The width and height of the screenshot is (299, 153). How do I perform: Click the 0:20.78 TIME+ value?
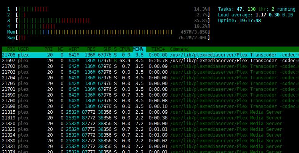tap(158, 61)
